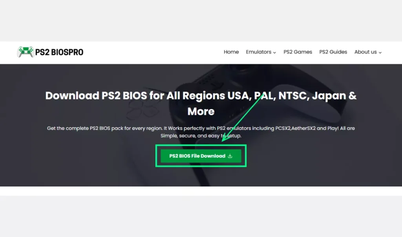Open the About us menu label
This screenshot has width=402, height=237.
tap(365, 52)
